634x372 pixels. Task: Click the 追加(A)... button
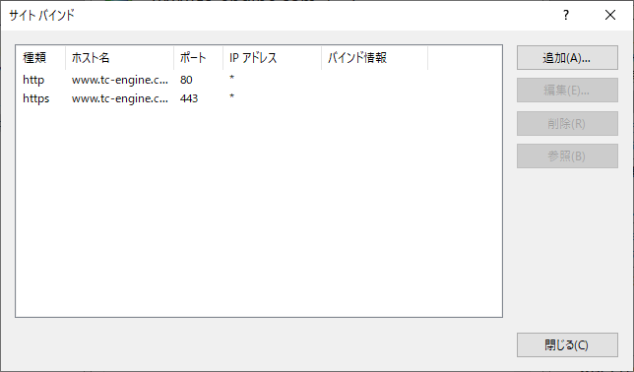[x=567, y=58]
